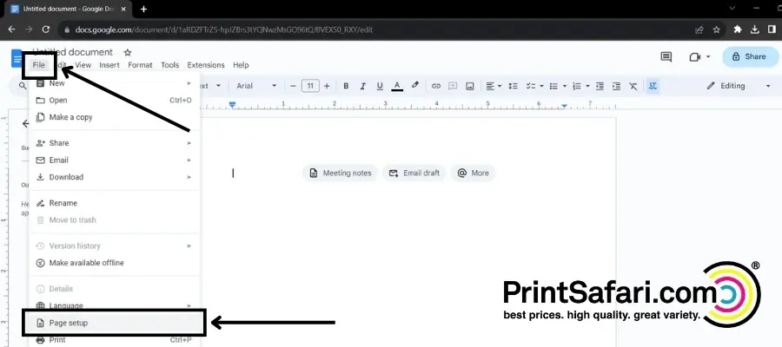Choose Open from the File menu
The image size is (782, 347).
[x=115, y=100]
